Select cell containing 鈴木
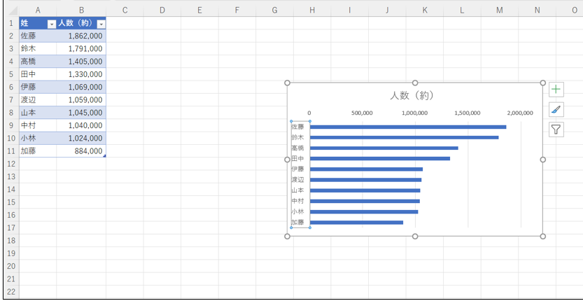This screenshot has height=301, width=583. point(38,49)
